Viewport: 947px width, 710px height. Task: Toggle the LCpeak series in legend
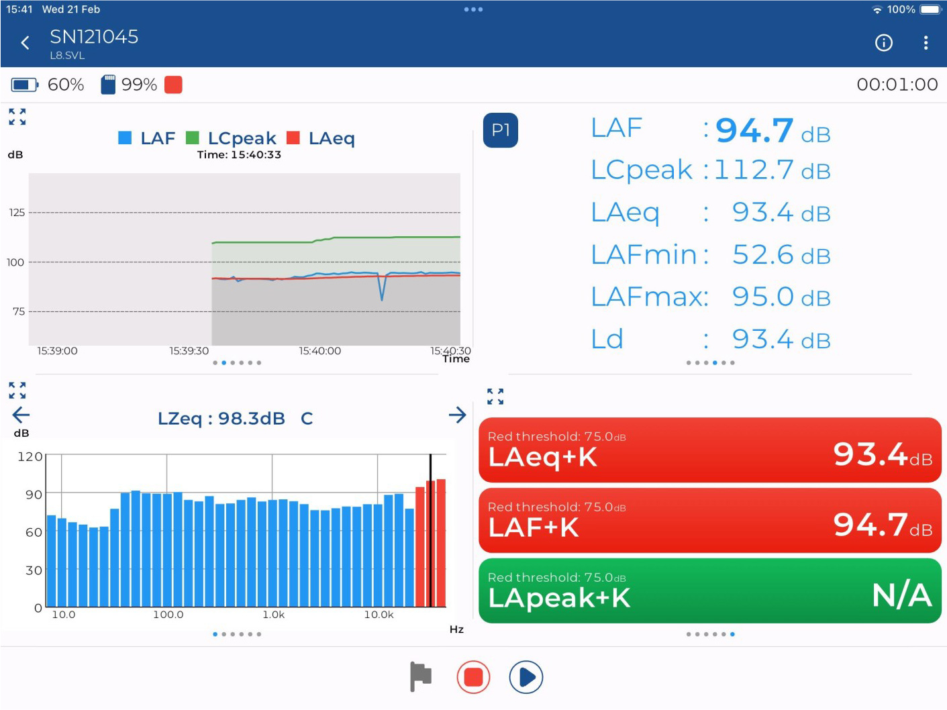coord(231,138)
